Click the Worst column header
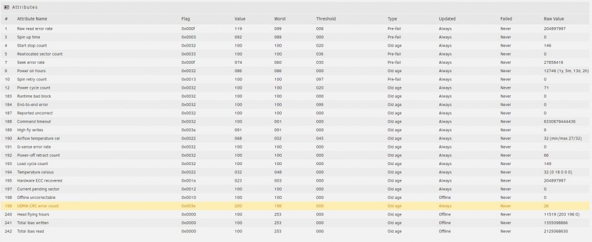Image resolution: width=592 pixels, height=242 pixels. 280,19
